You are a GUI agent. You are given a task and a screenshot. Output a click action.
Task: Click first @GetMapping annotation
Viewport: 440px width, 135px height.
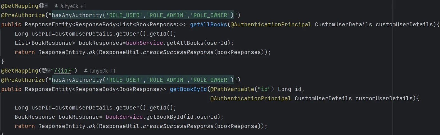tap(20, 6)
